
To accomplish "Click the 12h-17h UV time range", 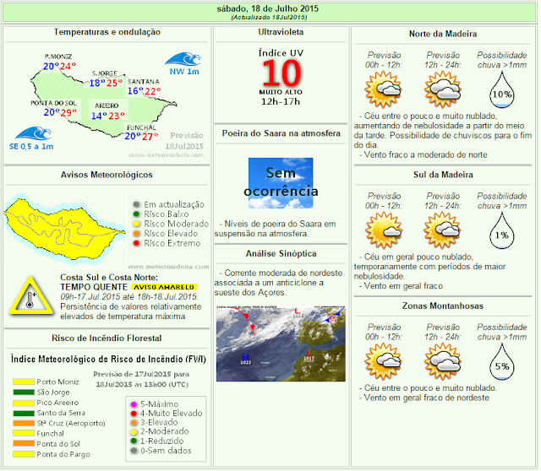I will click(281, 101).
